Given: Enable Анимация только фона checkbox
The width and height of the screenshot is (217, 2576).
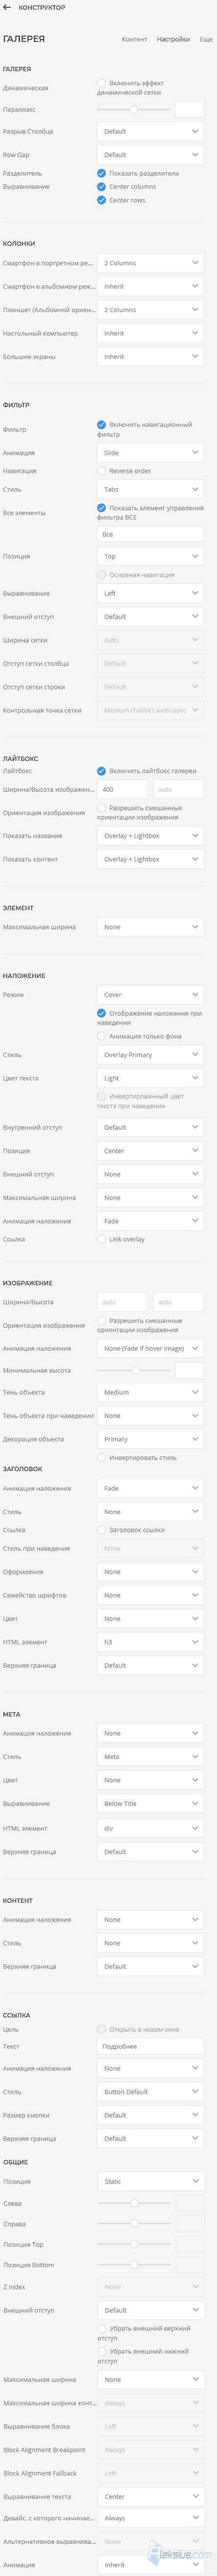Looking at the screenshot, I should tap(102, 1036).
